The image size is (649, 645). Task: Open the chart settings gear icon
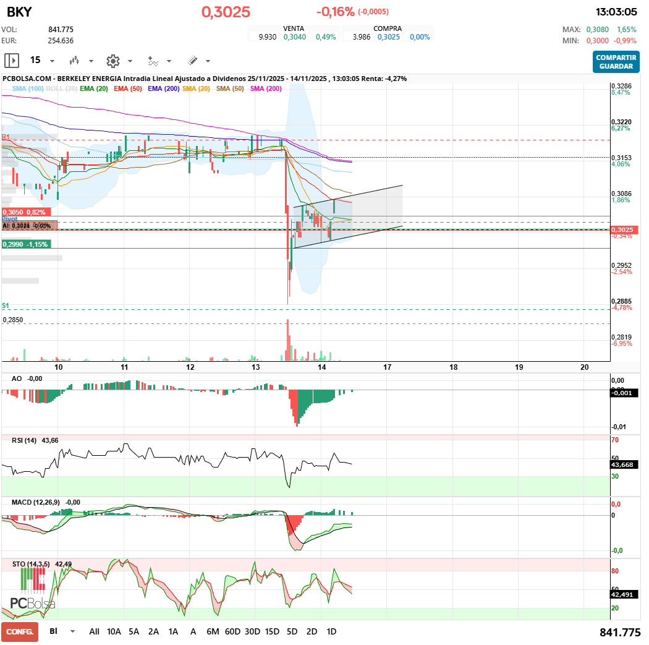(x=113, y=61)
